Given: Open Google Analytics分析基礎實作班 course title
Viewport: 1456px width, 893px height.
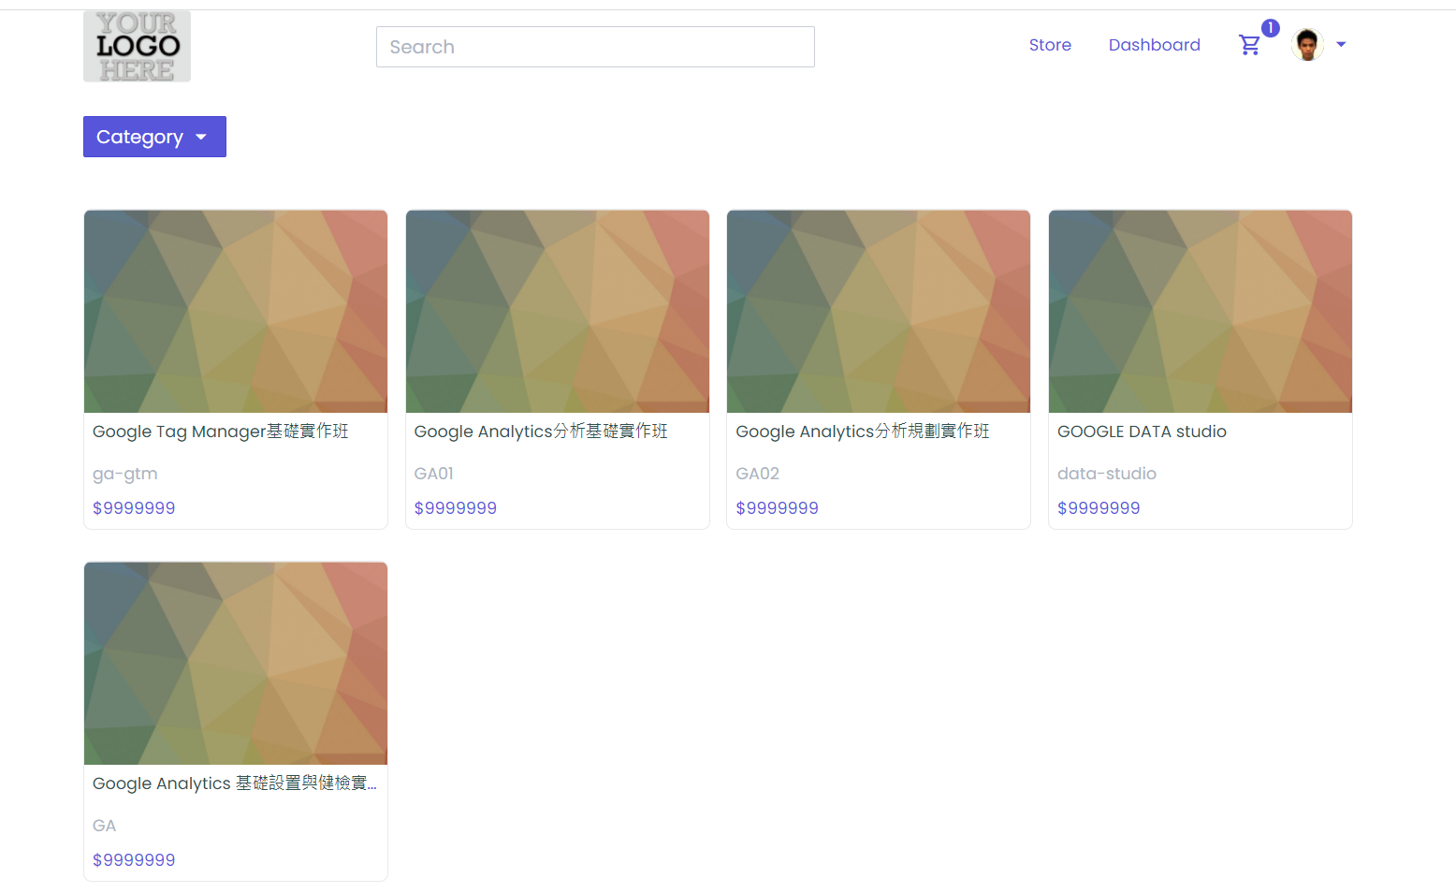Looking at the screenshot, I should point(541,432).
